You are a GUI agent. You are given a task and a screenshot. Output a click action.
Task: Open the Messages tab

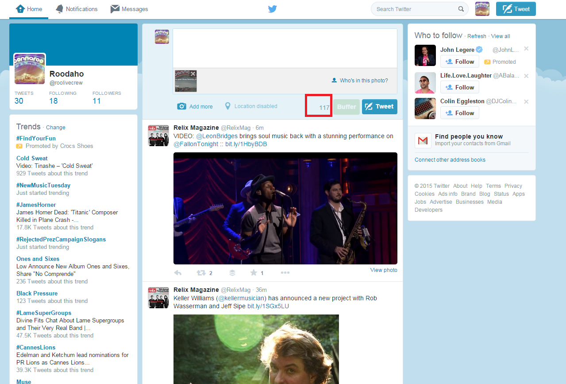click(x=129, y=9)
